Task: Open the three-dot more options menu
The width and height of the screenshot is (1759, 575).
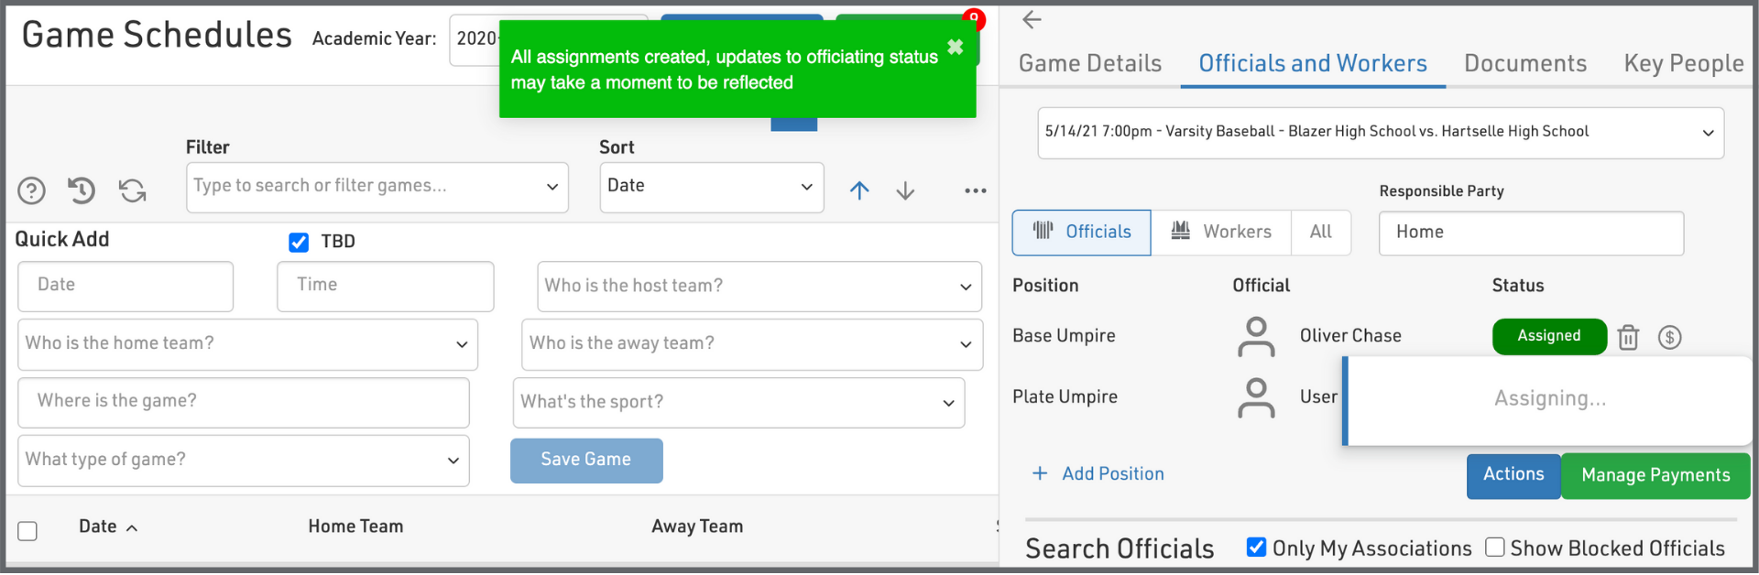Action: click(975, 190)
